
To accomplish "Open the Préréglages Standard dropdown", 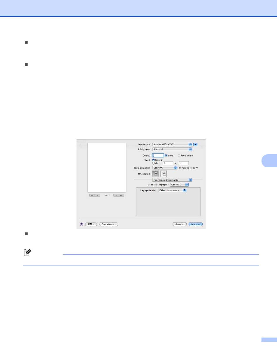I will coord(172,149).
